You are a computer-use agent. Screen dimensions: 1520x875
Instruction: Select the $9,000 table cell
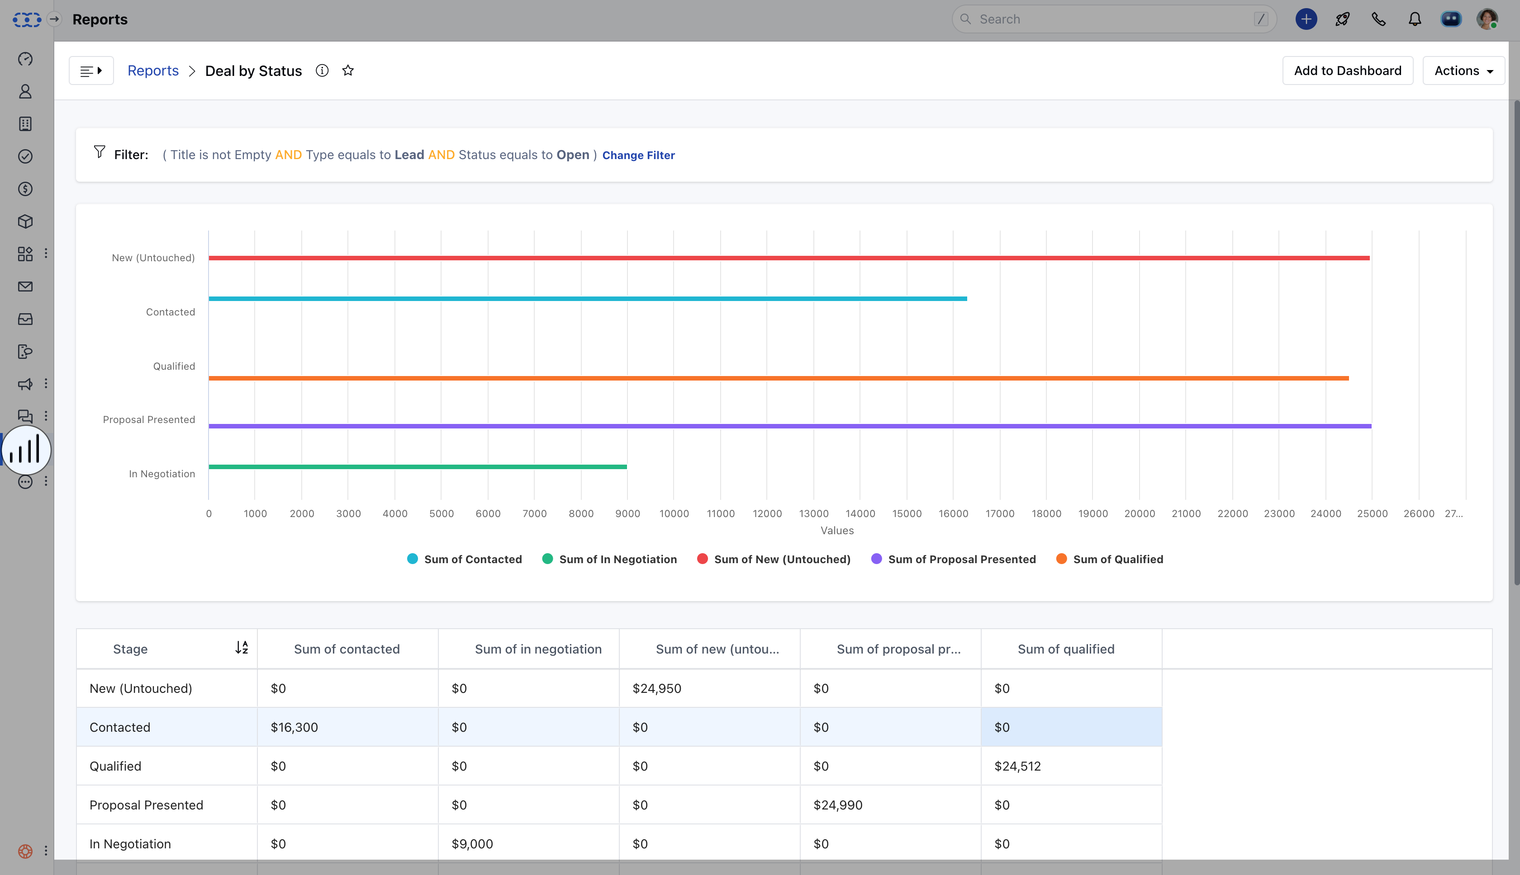pos(529,844)
